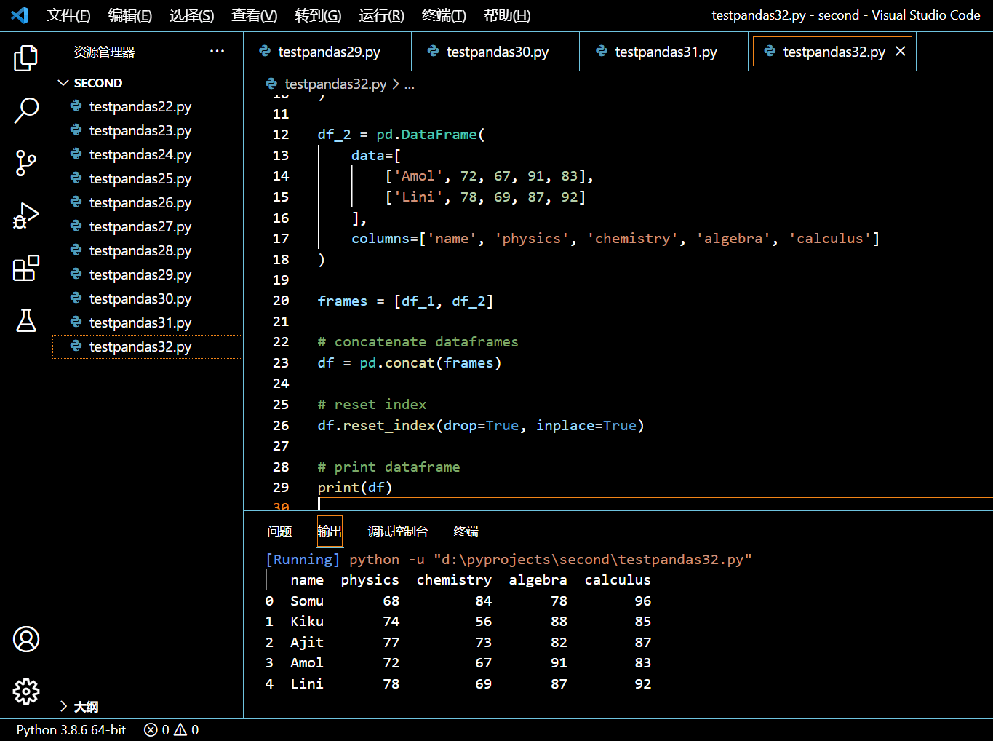The width and height of the screenshot is (993, 741).
Task: Open testpandas27.py in explorer
Action: click(x=148, y=226)
